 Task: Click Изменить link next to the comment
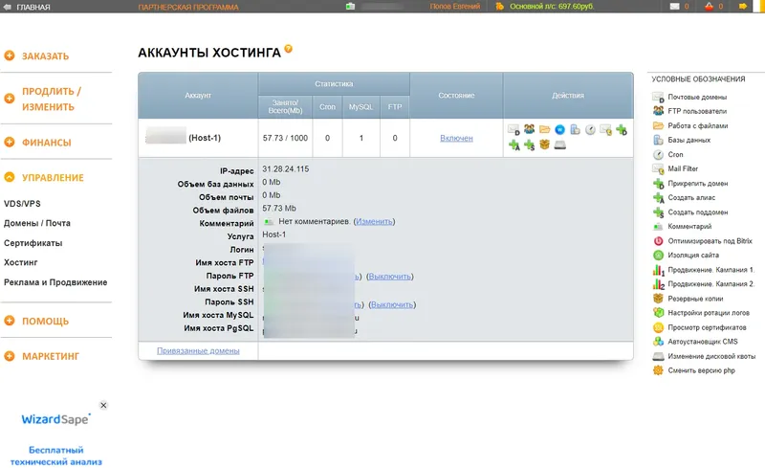(374, 222)
